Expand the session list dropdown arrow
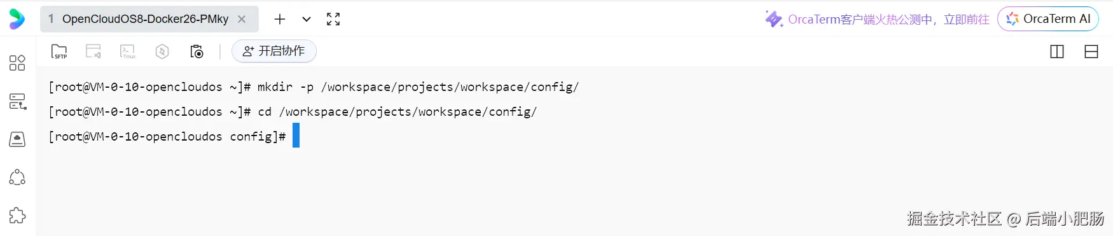Screen dimensions: 1113x236 click(307, 19)
